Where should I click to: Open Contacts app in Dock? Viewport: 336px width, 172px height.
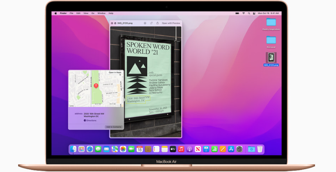point(148,149)
